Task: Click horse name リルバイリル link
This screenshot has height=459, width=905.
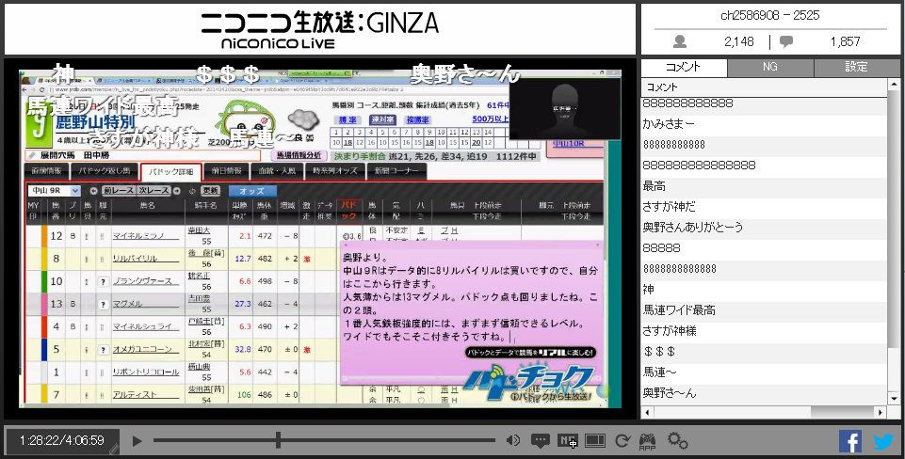Action: click(x=135, y=259)
